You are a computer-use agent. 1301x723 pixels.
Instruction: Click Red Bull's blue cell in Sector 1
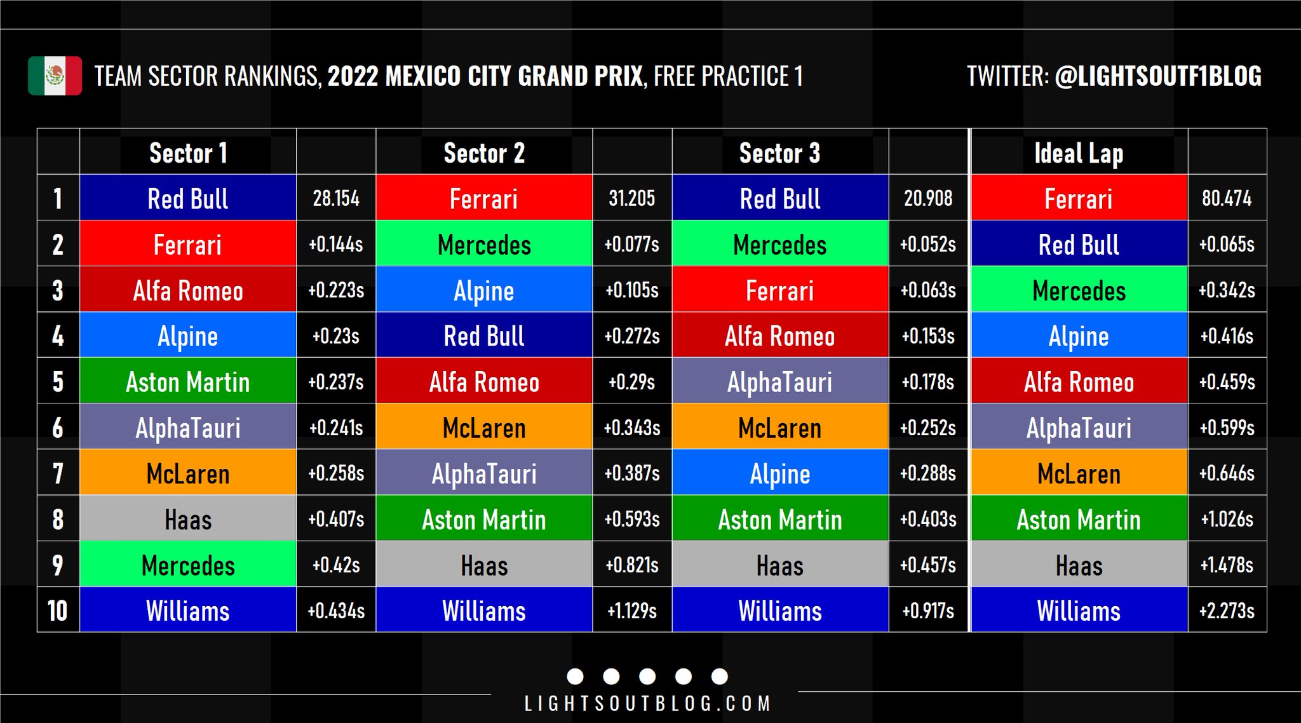(188, 198)
